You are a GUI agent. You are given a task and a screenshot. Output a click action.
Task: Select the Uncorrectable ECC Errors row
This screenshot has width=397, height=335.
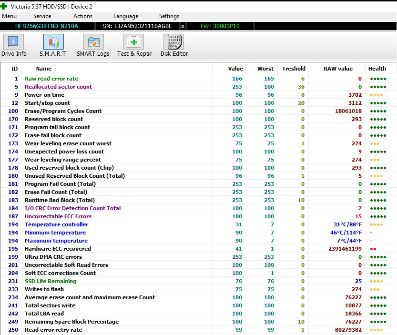point(198,216)
